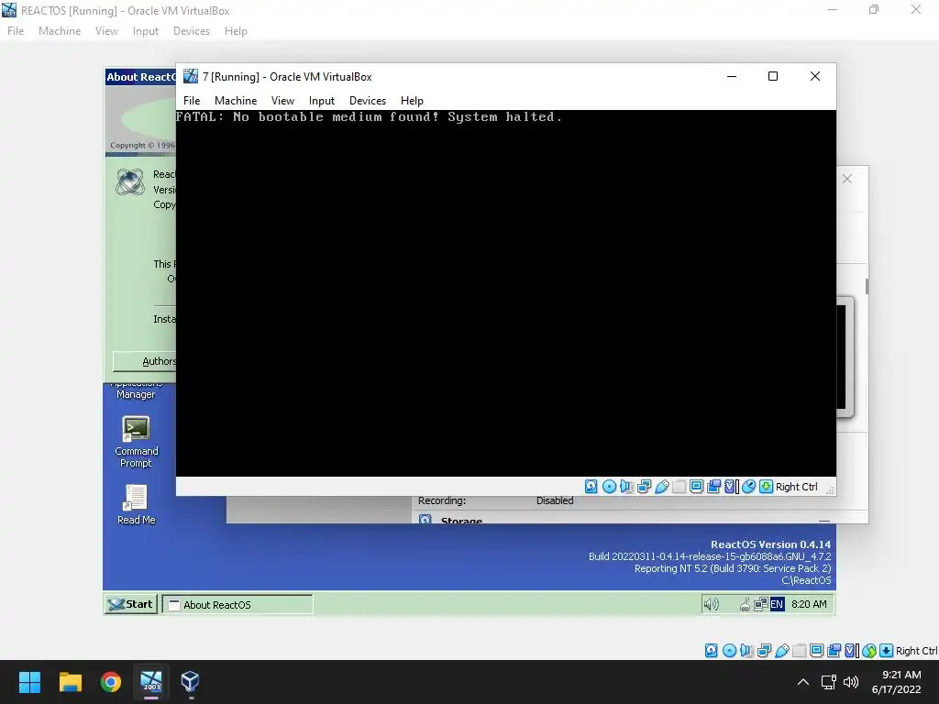Click network adapter icon in 7 VM status bar

(x=645, y=487)
